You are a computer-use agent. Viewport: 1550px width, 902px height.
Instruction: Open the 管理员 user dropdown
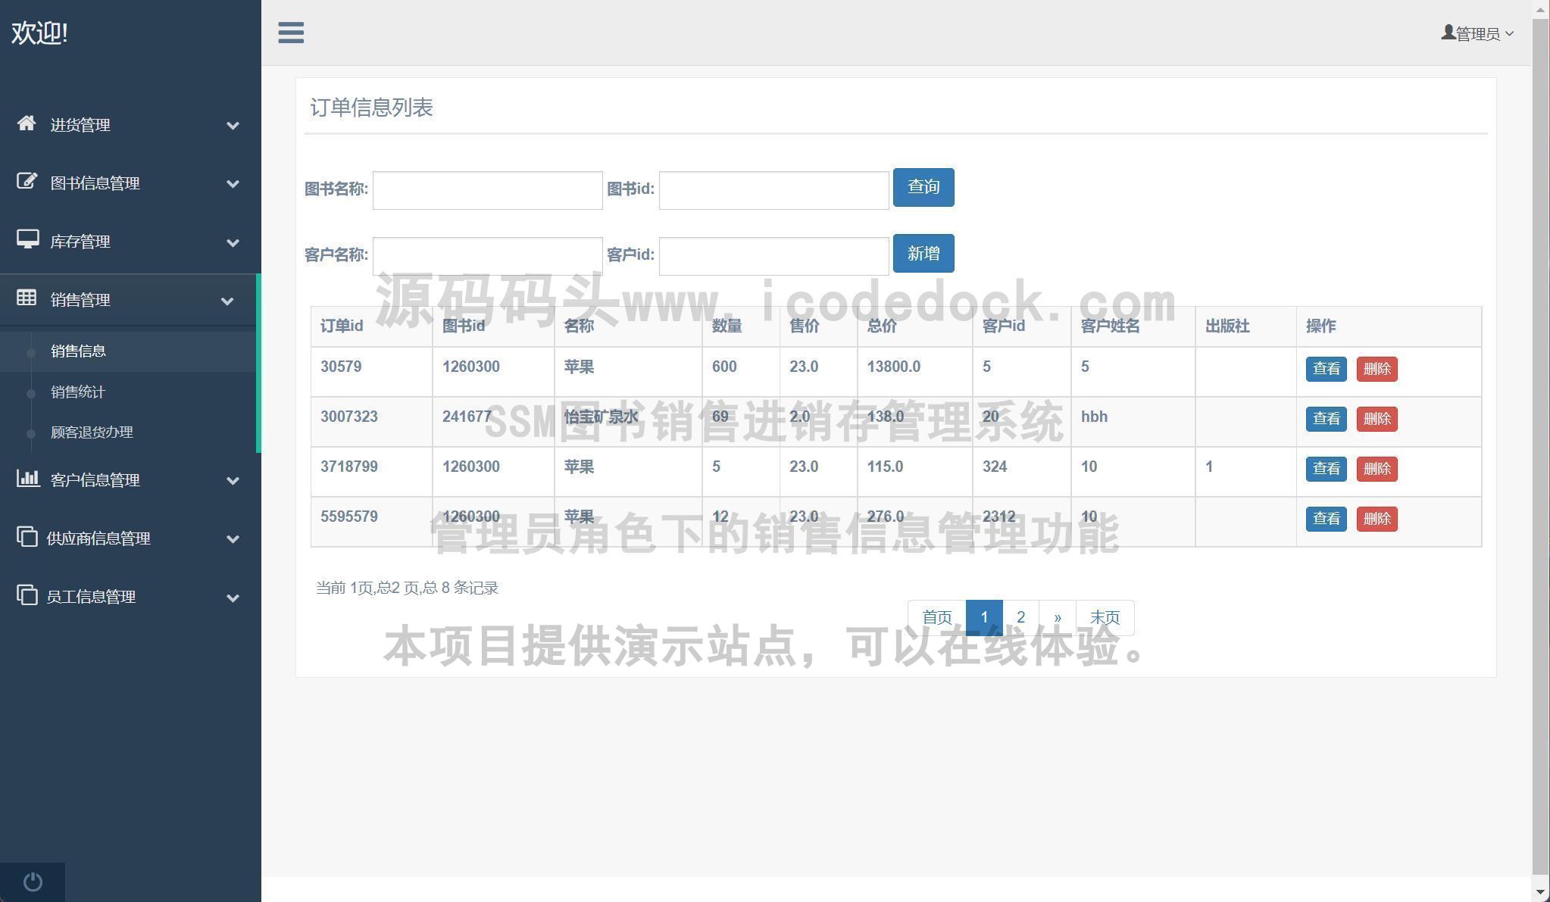1477,33
